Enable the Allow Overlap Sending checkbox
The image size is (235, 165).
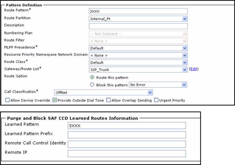[109, 100]
